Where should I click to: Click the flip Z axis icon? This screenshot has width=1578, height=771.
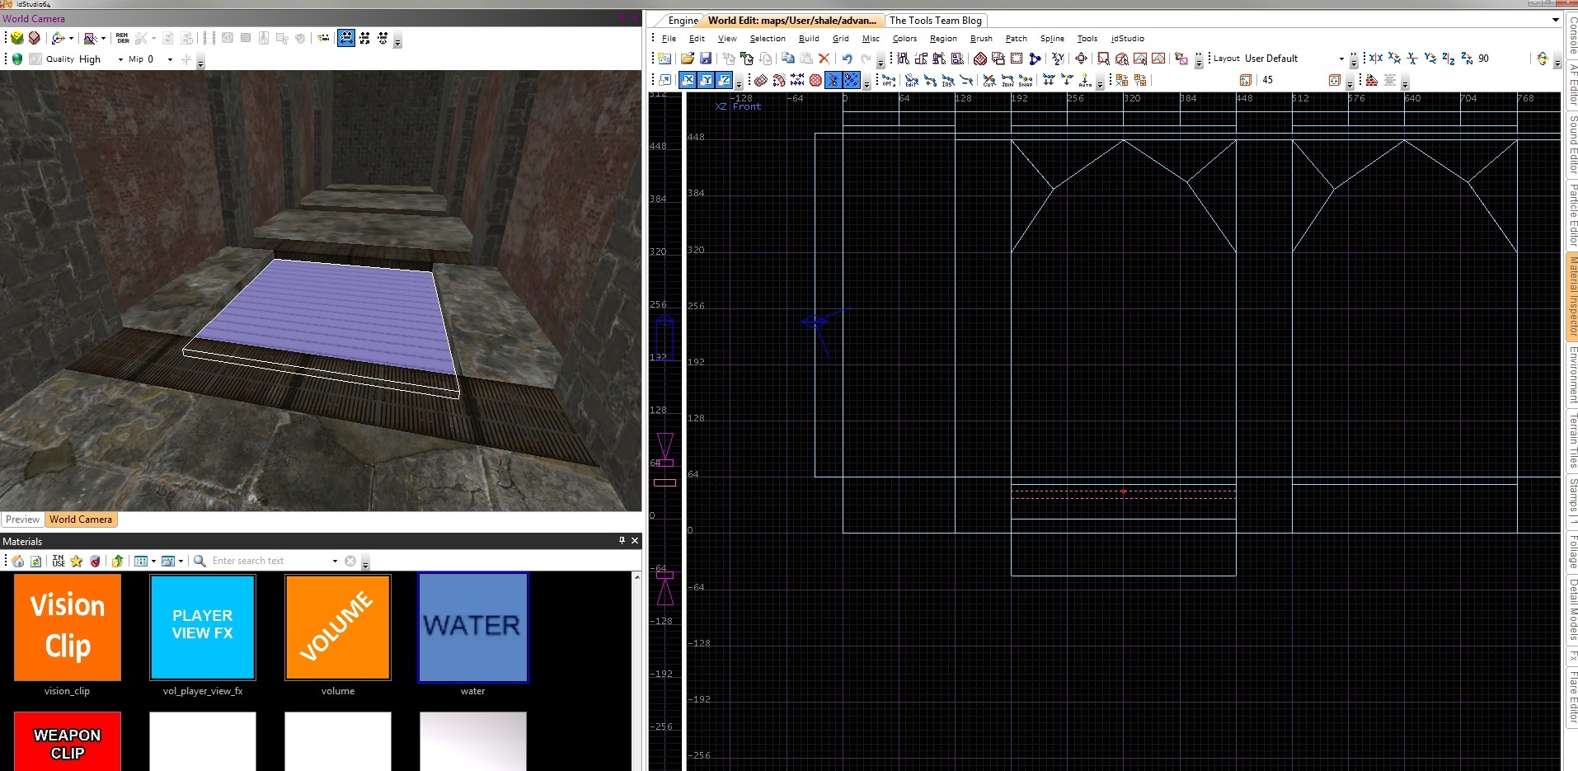[1449, 58]
